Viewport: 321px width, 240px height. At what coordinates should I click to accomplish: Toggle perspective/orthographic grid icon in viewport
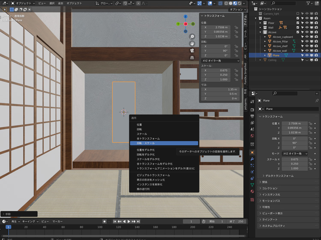pos(192,57)
